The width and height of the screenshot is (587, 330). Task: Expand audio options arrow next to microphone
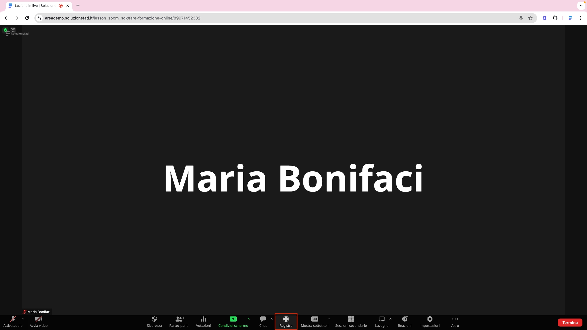23,319
